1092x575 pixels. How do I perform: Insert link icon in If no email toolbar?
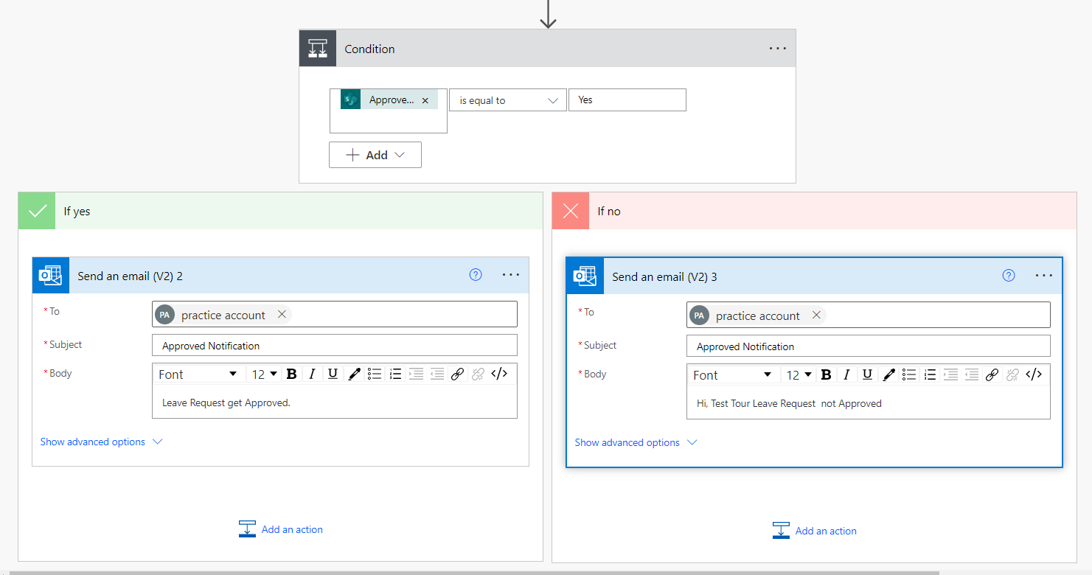pyautogui.click(x=992, y=374)
